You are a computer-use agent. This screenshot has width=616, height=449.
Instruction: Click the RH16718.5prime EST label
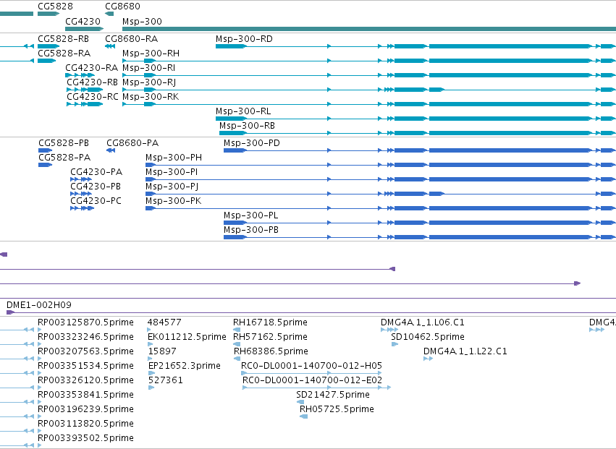coord(270,322)
